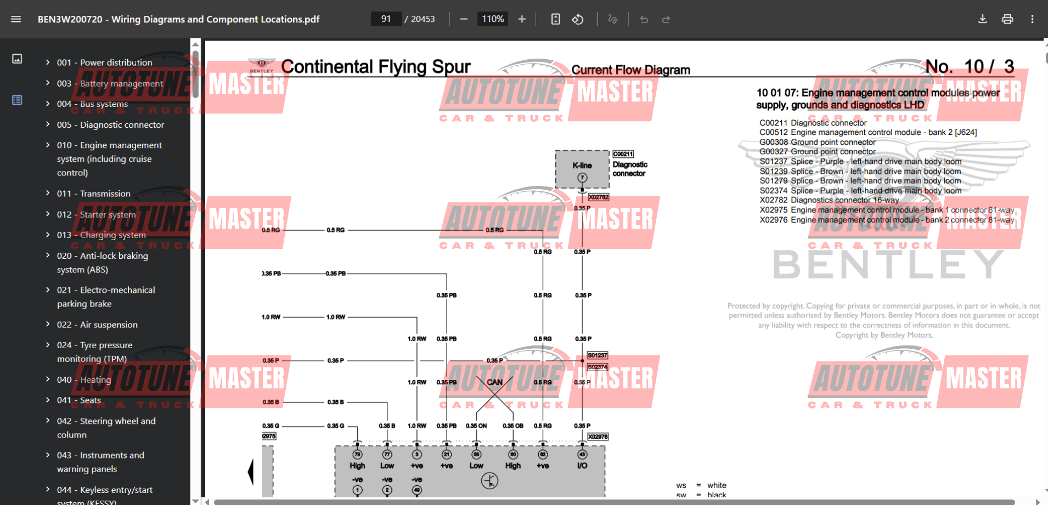
Task: Switch sidebar to document outline view
Action: click(x=17, y=100)
